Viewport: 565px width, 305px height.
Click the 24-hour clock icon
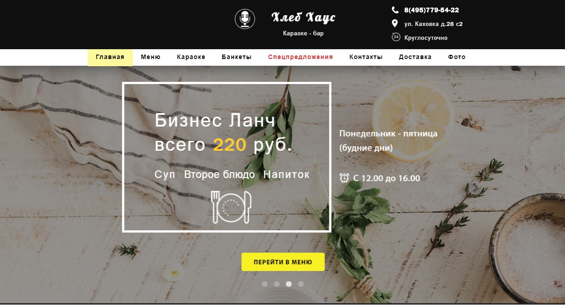[x=396, y=37]
